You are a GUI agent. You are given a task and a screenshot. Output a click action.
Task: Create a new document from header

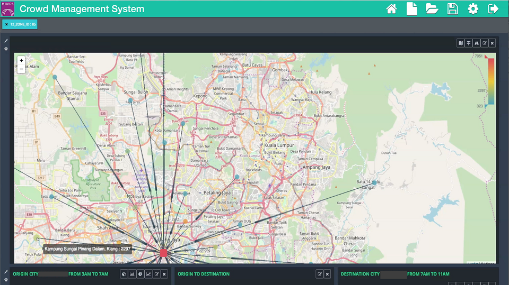(x=411, y=9)
